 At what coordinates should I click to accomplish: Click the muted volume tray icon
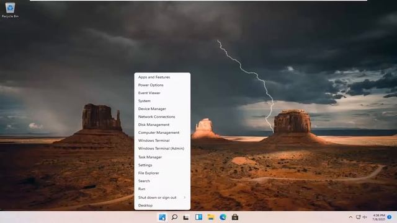click(x=365, y=217)
